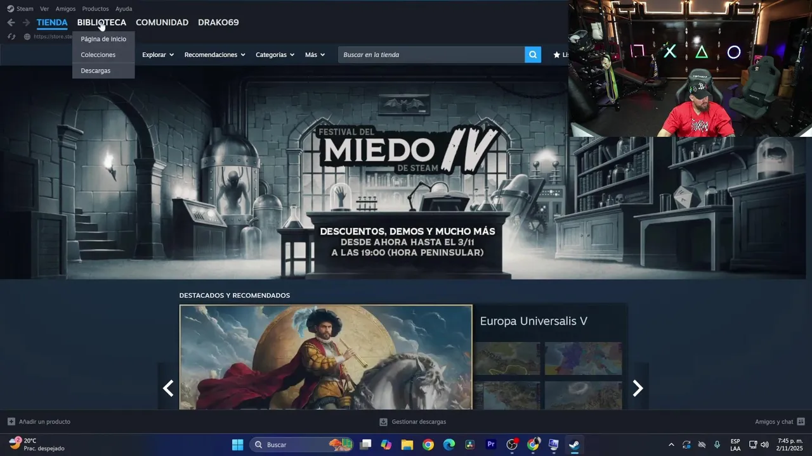Choose Página de inicio from Biblioteca dropdown

(103, 39)
